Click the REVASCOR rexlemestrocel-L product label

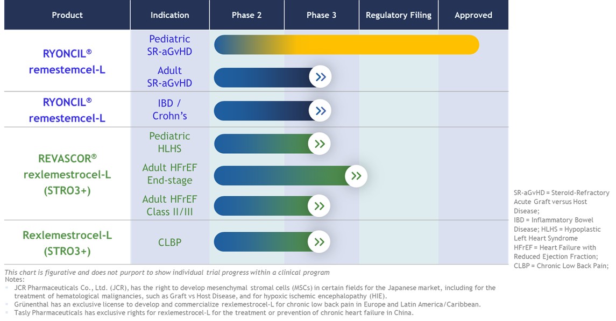click(67, 174)
